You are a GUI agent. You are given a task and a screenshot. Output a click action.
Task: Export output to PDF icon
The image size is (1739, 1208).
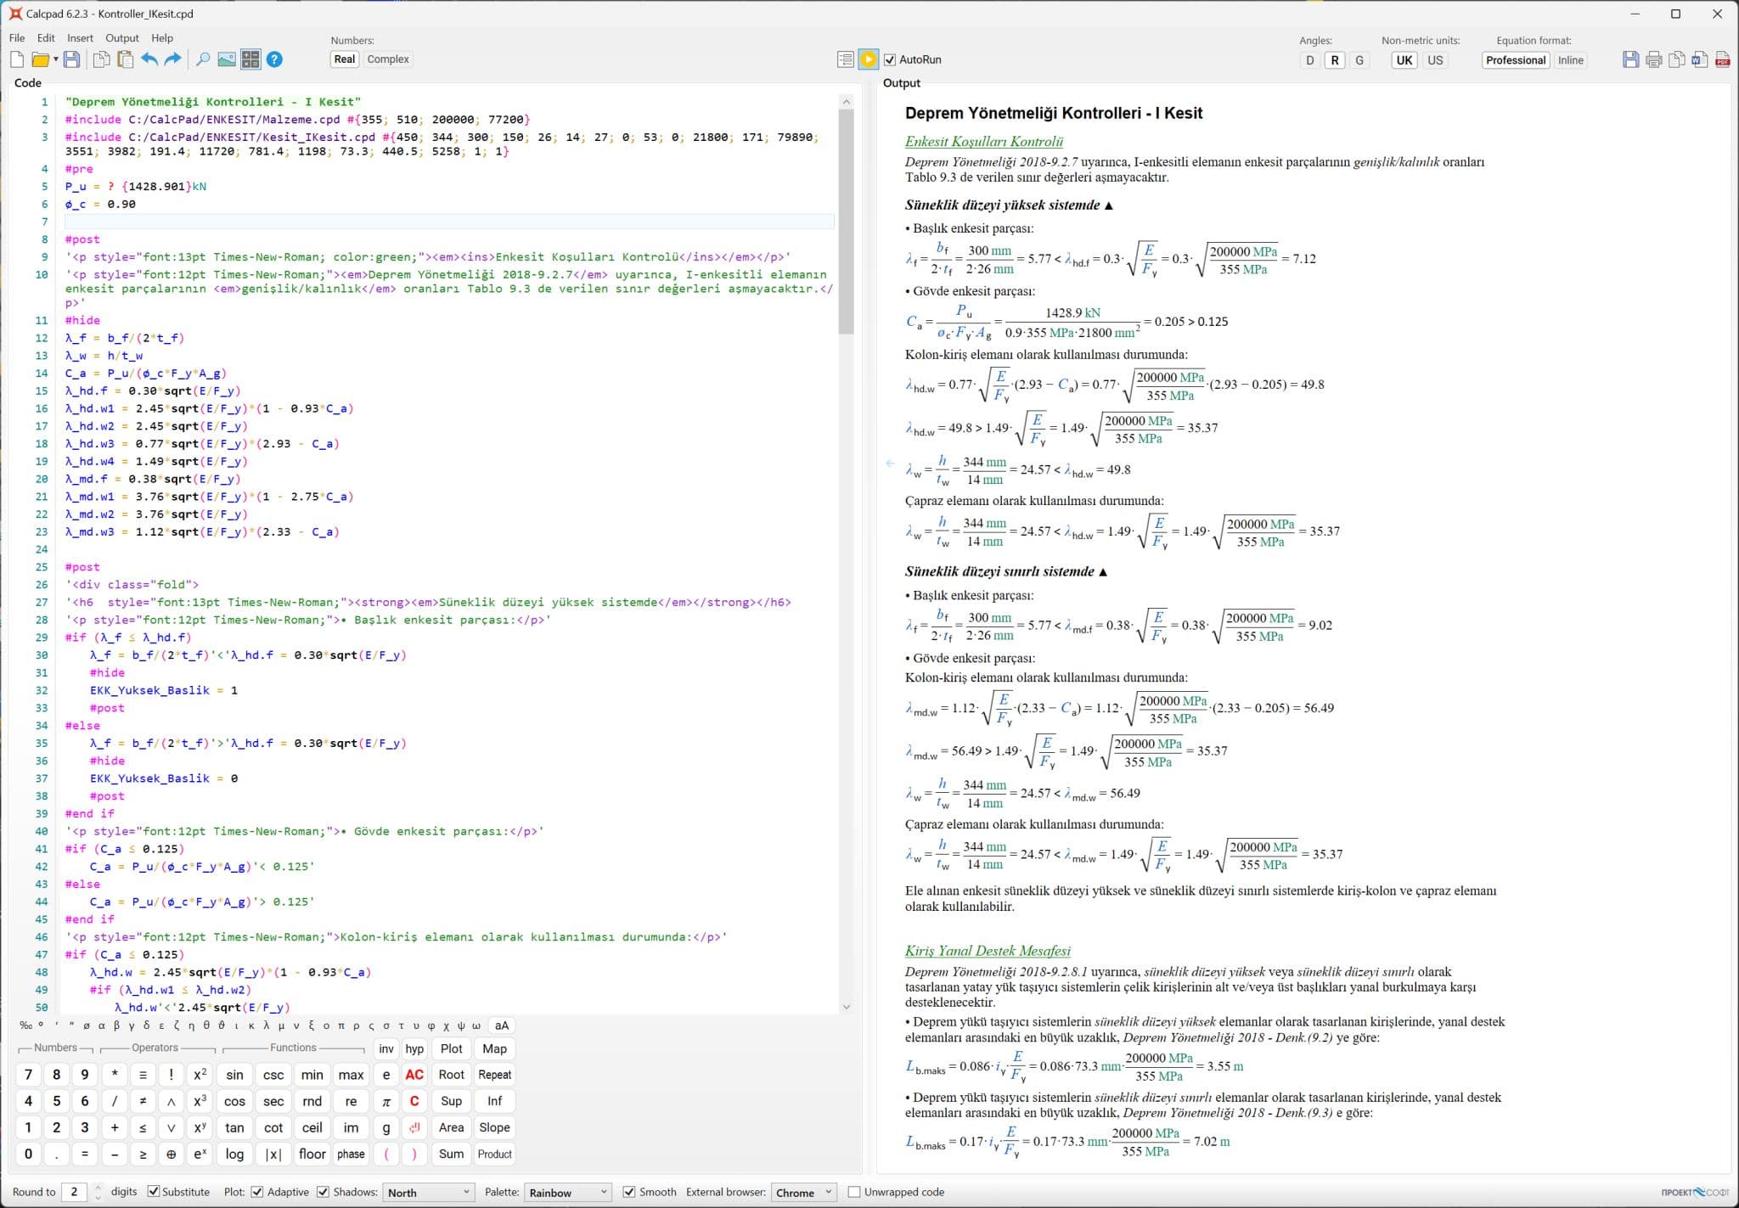click(1722, 59)
